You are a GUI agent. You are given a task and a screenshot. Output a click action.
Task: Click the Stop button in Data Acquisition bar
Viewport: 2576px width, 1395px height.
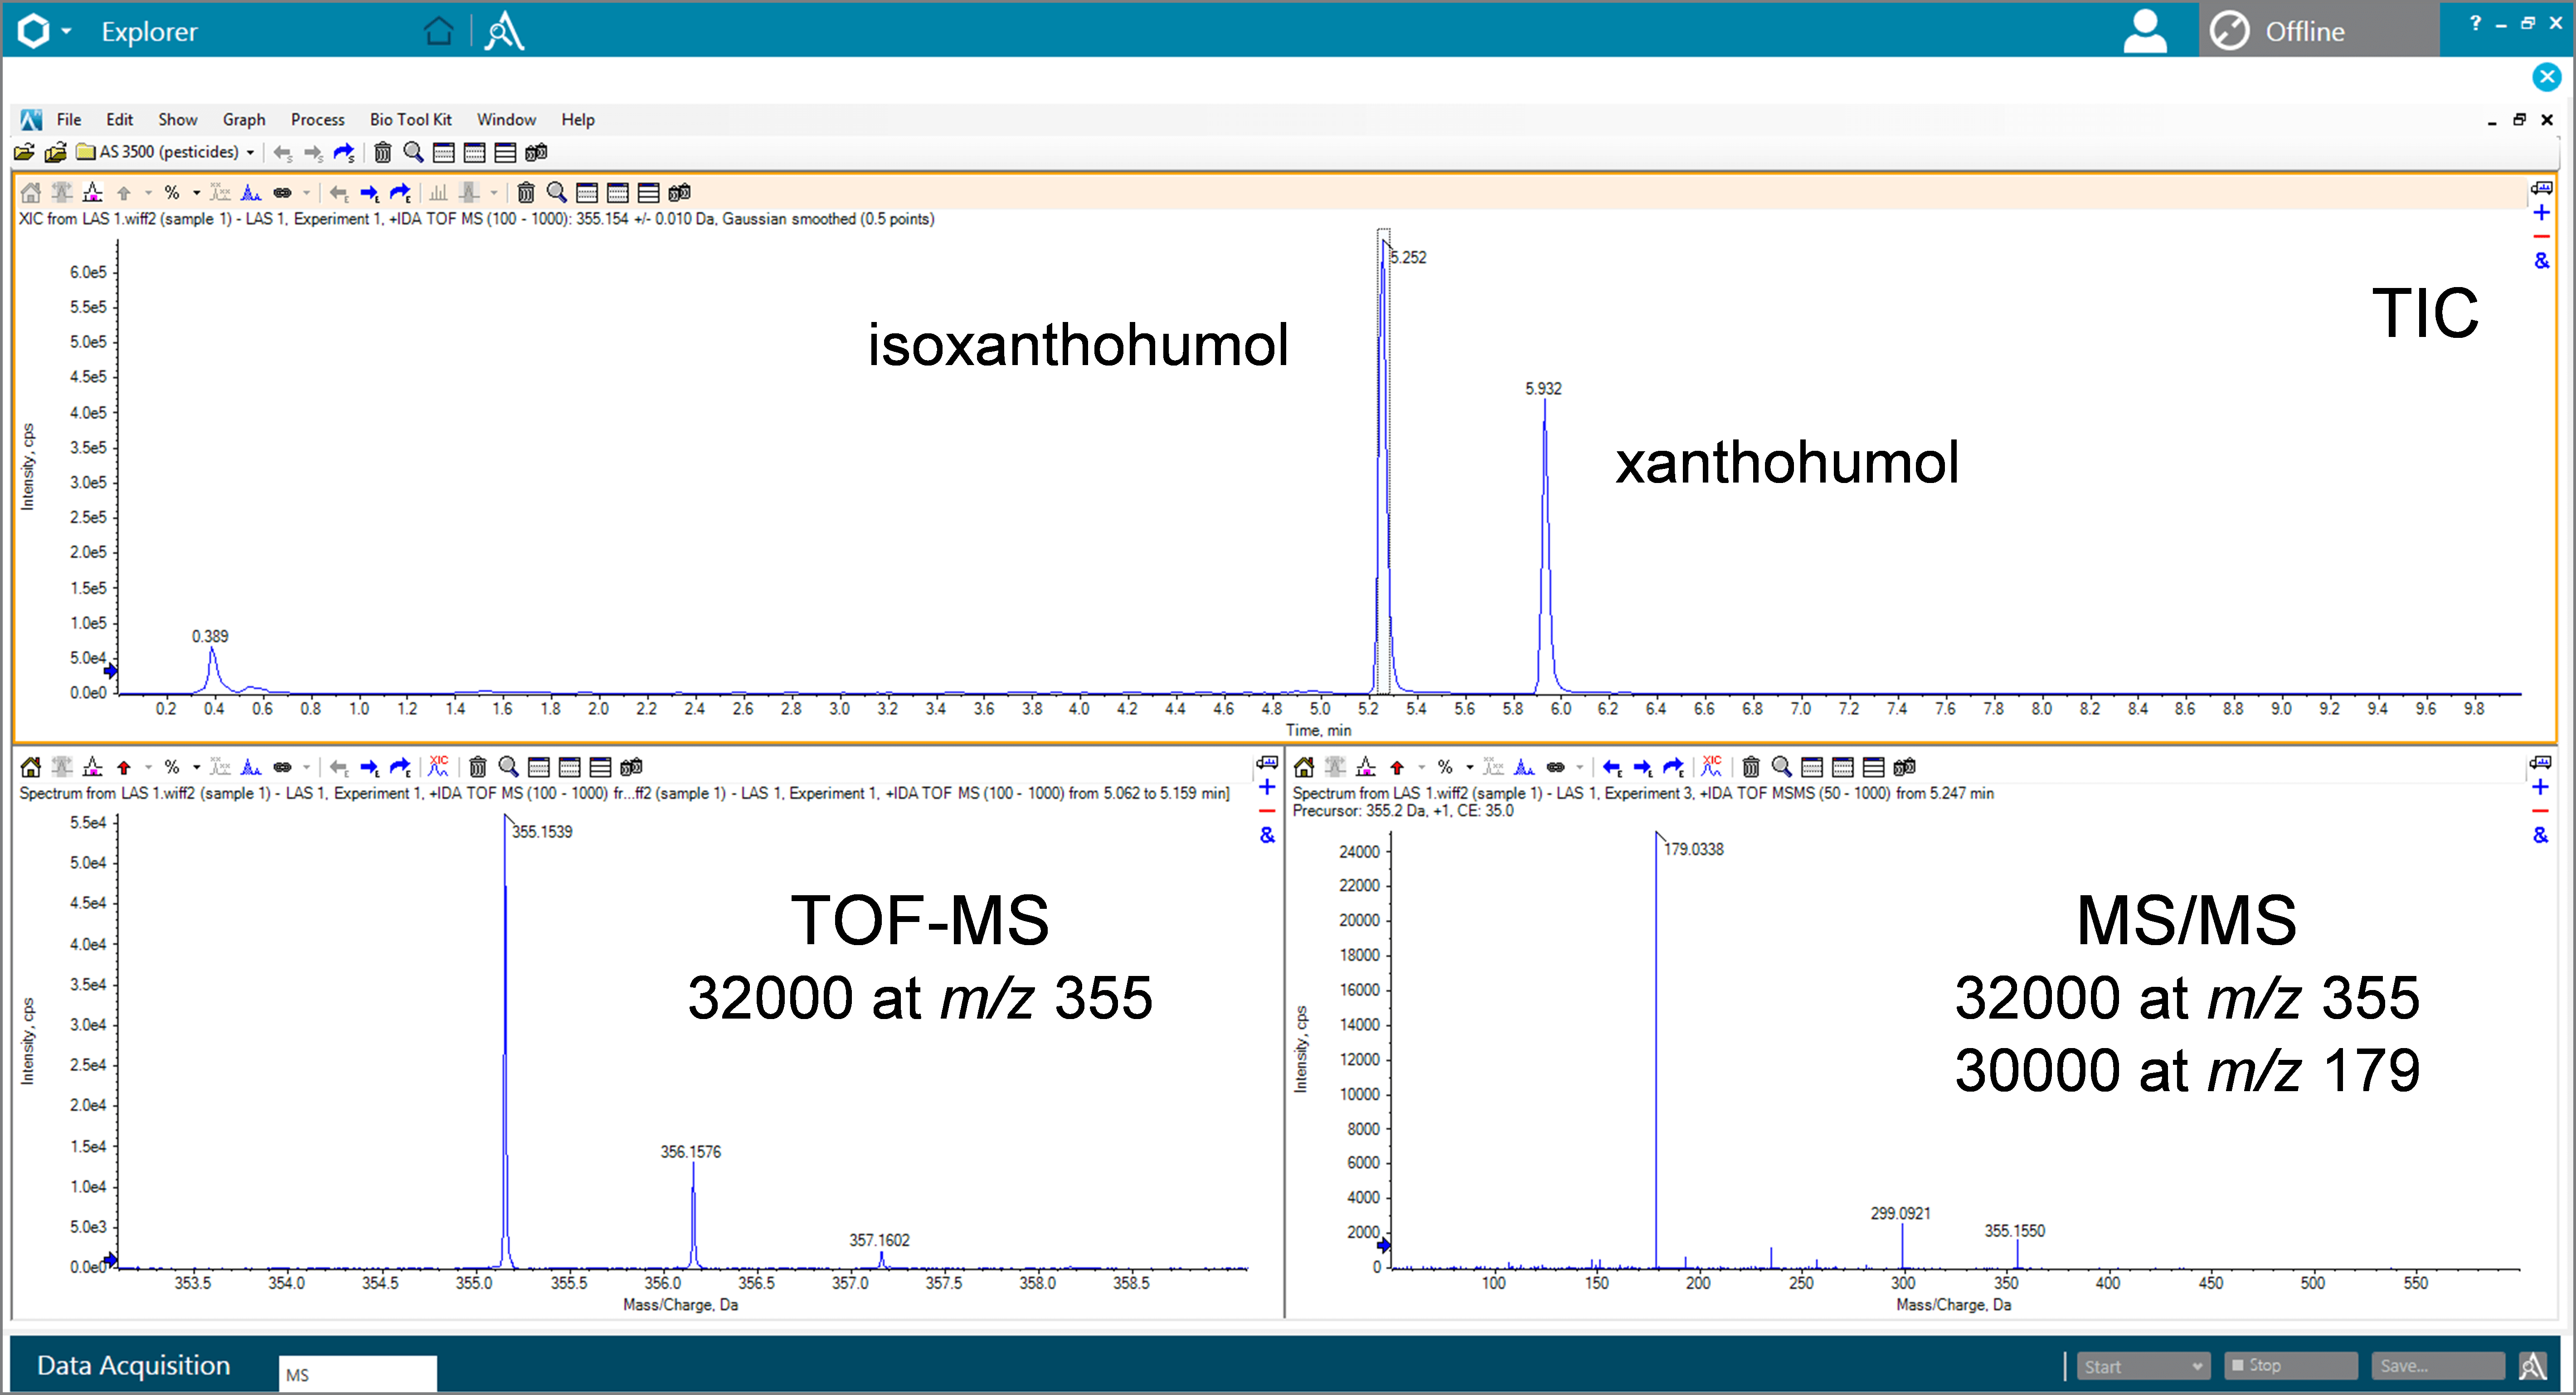(2290, 1365)
